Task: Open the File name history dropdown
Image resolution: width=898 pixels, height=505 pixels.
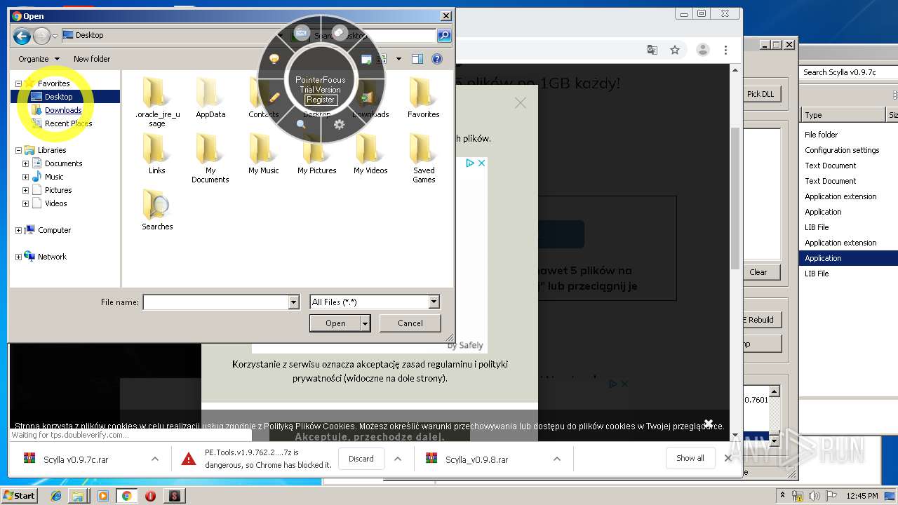Action: coord(294,302)
